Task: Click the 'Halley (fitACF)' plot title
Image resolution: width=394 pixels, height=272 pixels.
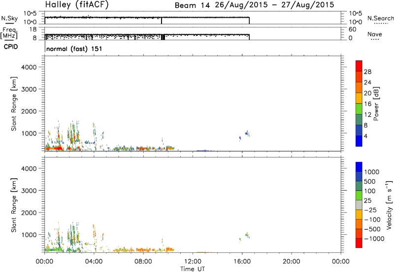Action: click(x=77, y=5)
